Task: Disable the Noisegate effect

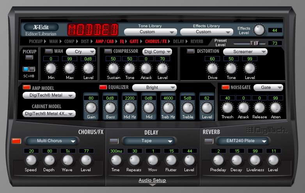Action: pos(225,87)
